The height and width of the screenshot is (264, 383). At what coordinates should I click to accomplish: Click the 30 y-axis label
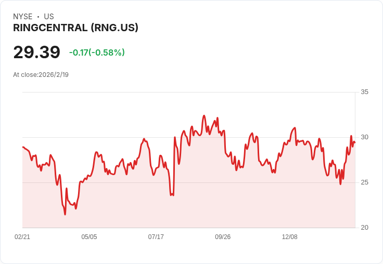(365, 137)
